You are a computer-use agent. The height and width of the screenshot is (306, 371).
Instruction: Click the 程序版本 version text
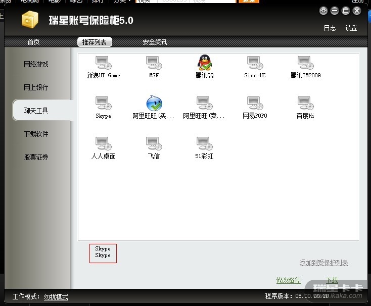tap(297, 296)
